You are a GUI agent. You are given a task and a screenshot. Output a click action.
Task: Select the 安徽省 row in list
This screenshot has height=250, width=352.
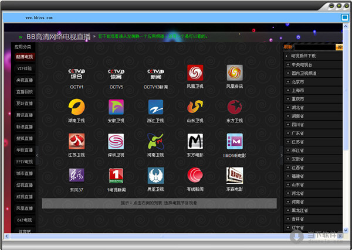click(x=313, y=159)
